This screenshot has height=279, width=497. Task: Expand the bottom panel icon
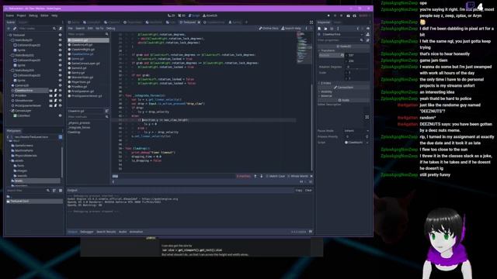click(311, 232)
